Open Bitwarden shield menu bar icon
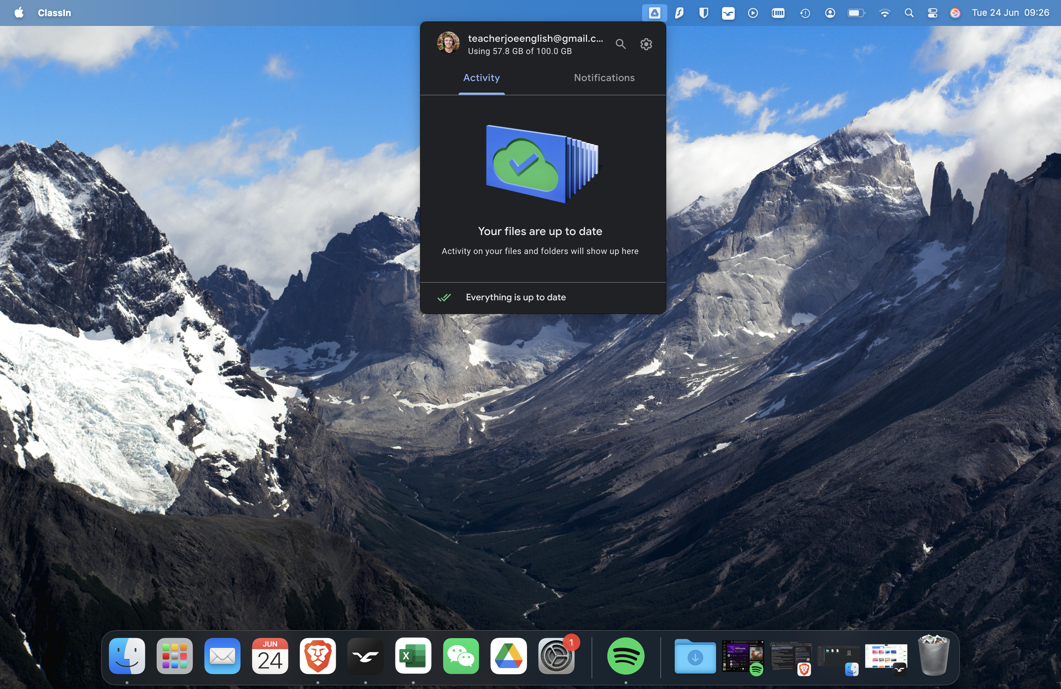The width and height of the screenshot is (1061, 689). 703,13
